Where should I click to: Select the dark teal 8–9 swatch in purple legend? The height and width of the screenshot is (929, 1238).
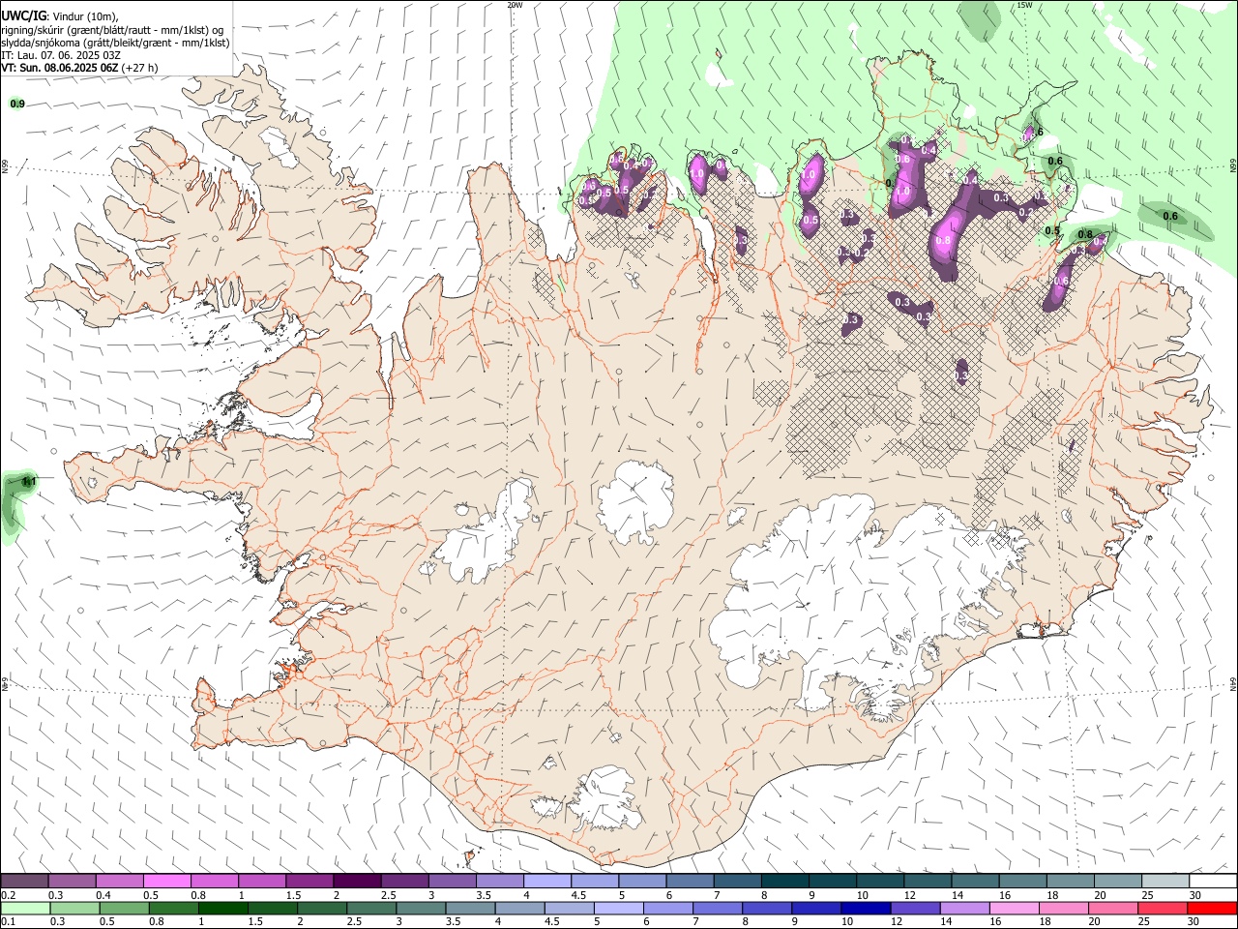tap(785, 882)
